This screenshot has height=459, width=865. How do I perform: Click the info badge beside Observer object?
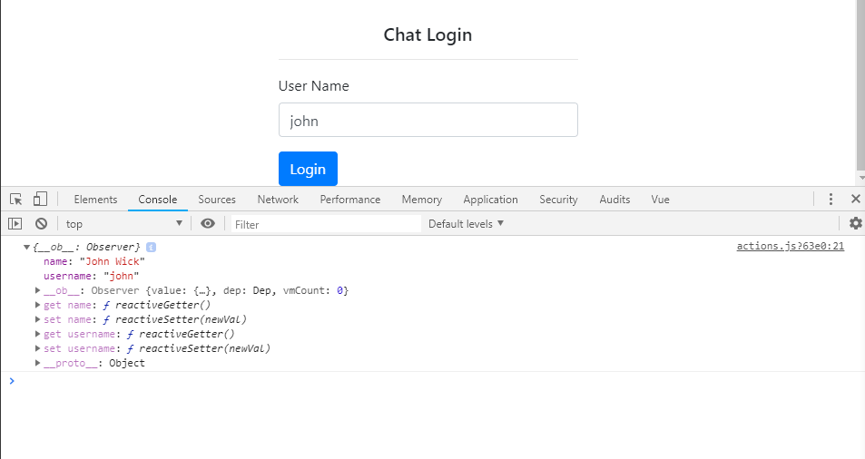pyautogui.click(x=152, y=248)
